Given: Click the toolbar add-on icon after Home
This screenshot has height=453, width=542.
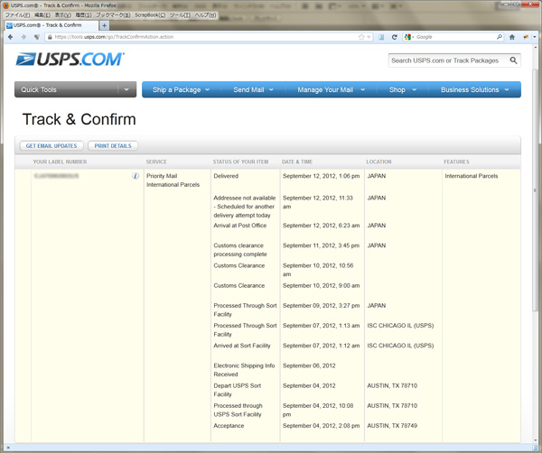Looking at the screenshot, I should click(x=526, y=37).
